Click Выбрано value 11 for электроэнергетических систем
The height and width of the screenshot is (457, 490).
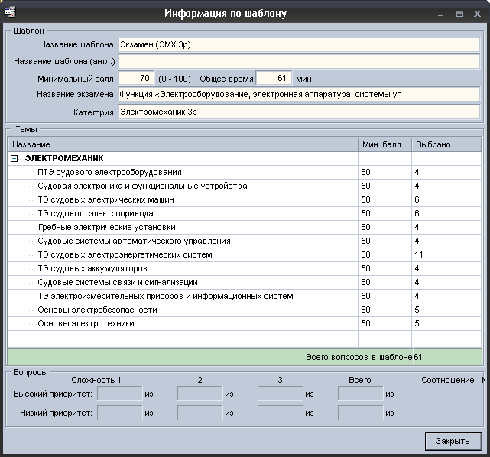(418, 255)
